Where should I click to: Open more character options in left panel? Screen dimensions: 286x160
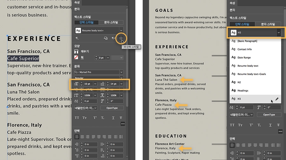[x=123, y=124]
